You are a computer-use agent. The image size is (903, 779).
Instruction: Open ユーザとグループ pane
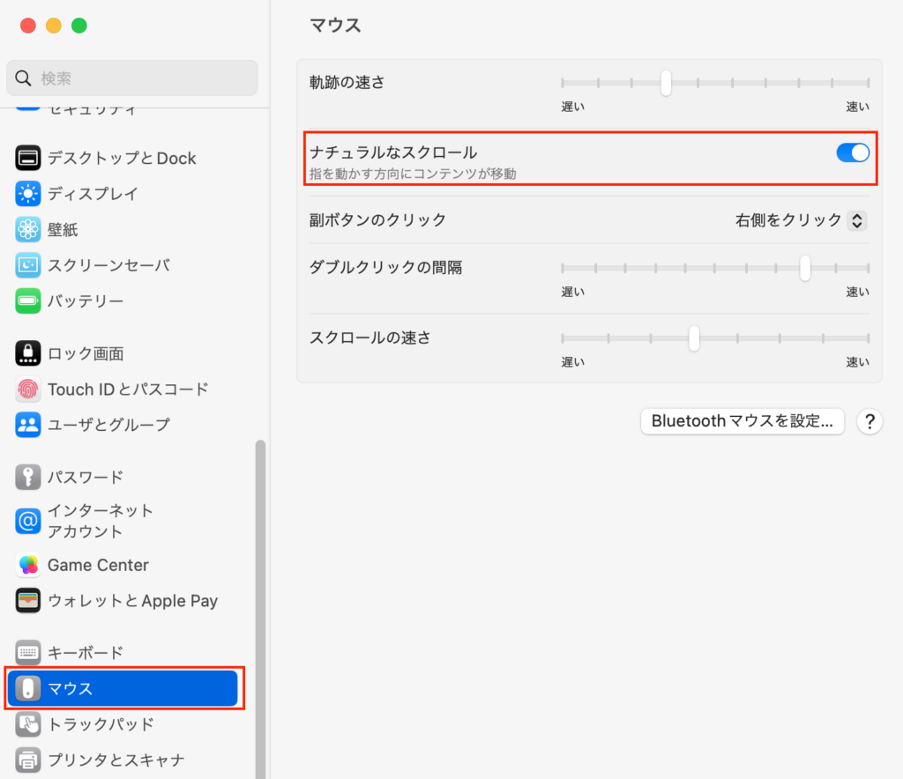point(122,425)
